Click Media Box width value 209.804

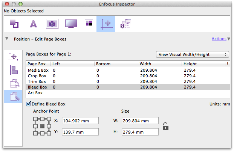(148, 70)
